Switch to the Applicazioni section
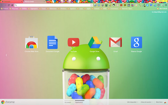Screen dimensions: 168x105 pyautogui.click(x=79, y=102)
